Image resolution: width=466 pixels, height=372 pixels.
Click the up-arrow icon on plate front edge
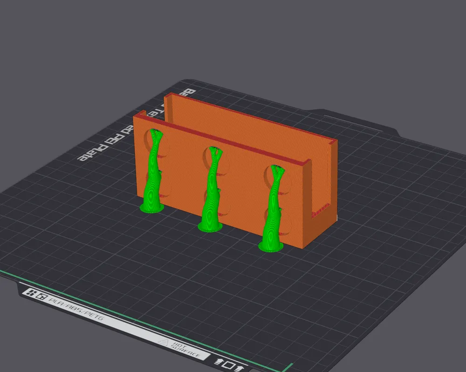click(x=219, y=361)
